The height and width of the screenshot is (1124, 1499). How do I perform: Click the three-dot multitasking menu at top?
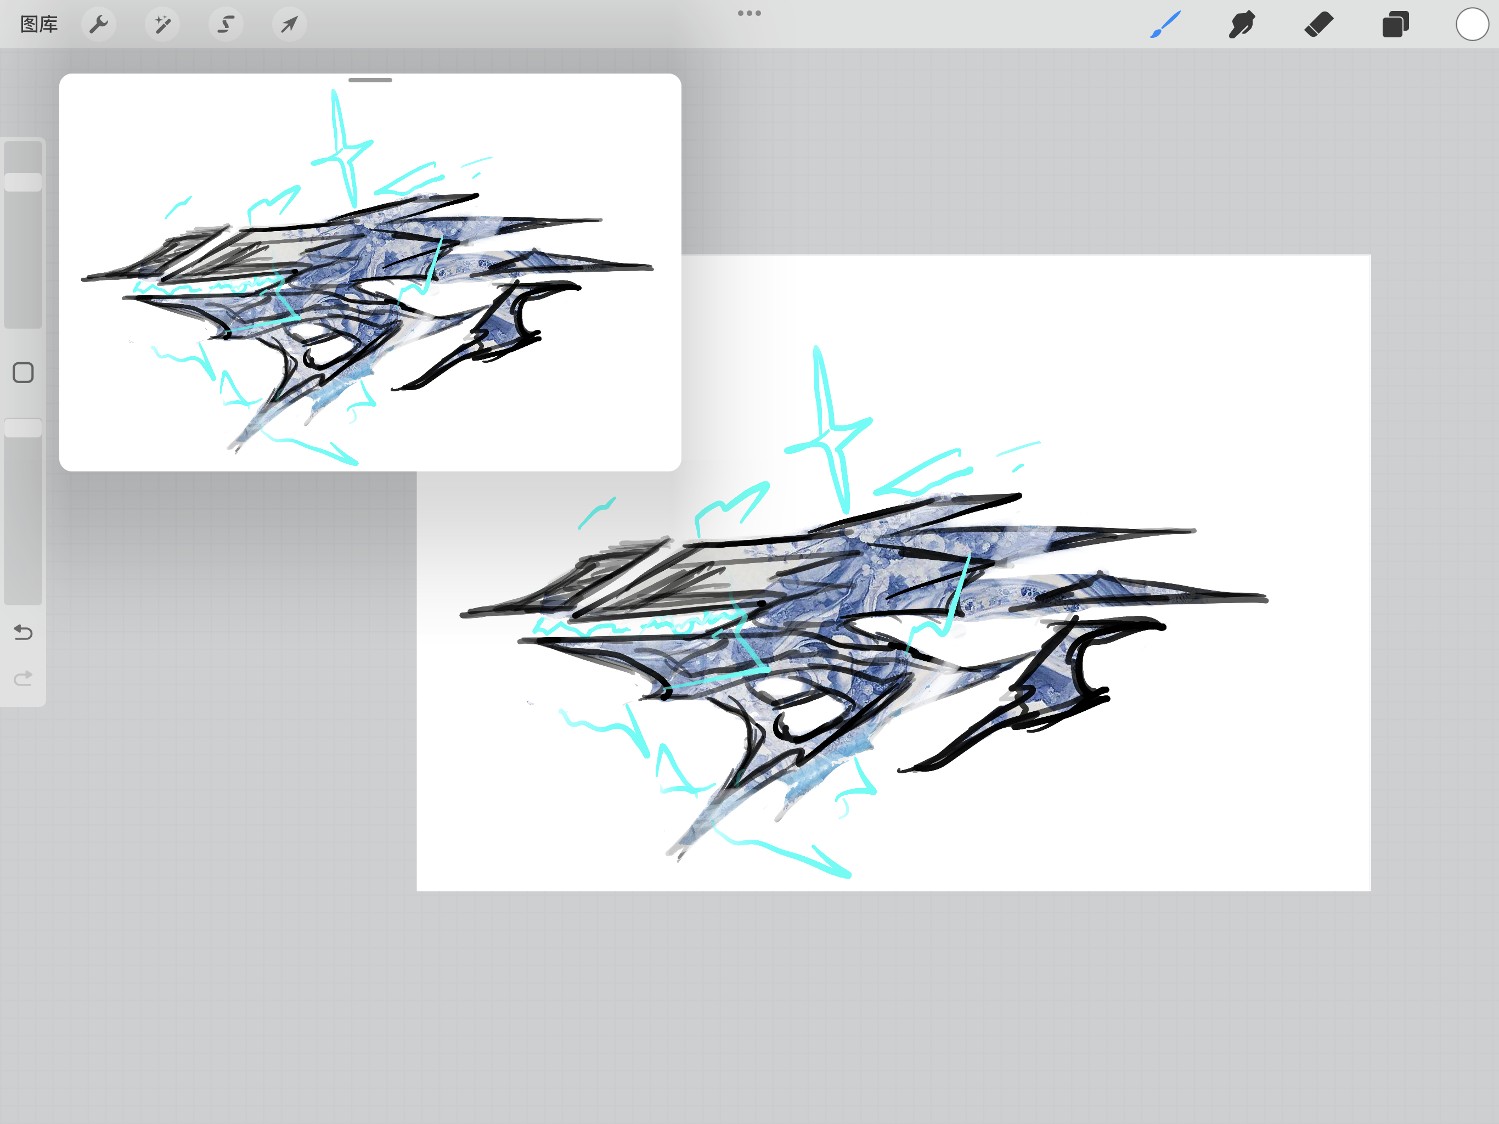tap(749, 13)
